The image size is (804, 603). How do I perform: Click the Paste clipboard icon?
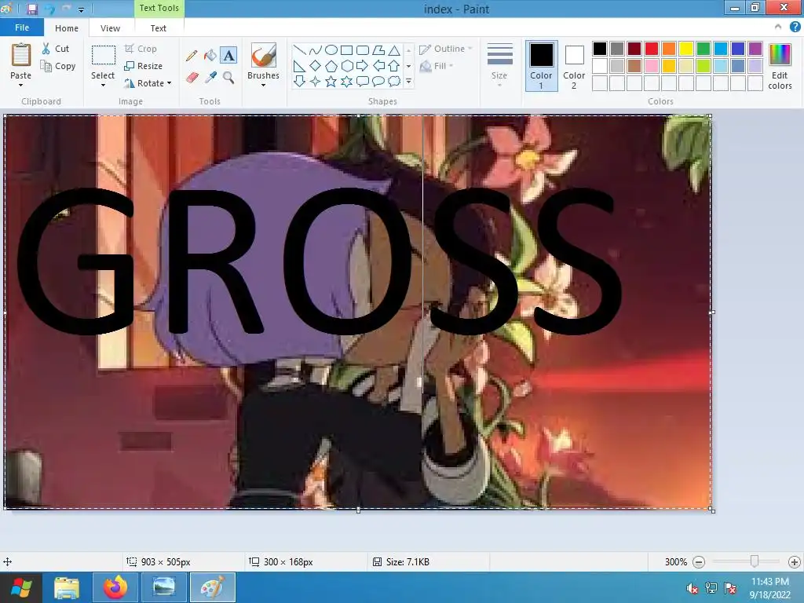21,55
